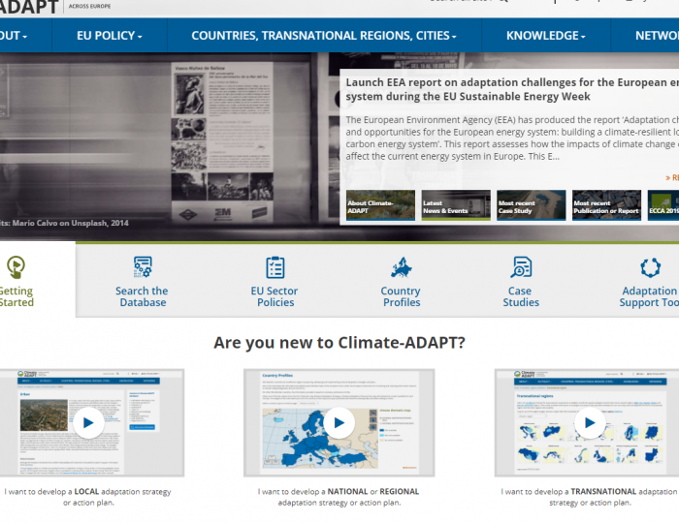Click the Case Studies document icon
Screen dimensions: 679x523
pyautogui.click(x=521, y=266)
